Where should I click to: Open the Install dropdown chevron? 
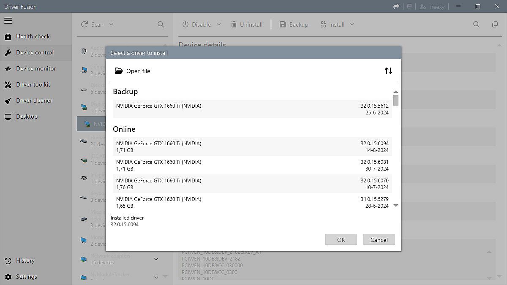click(x=352, y=24)
